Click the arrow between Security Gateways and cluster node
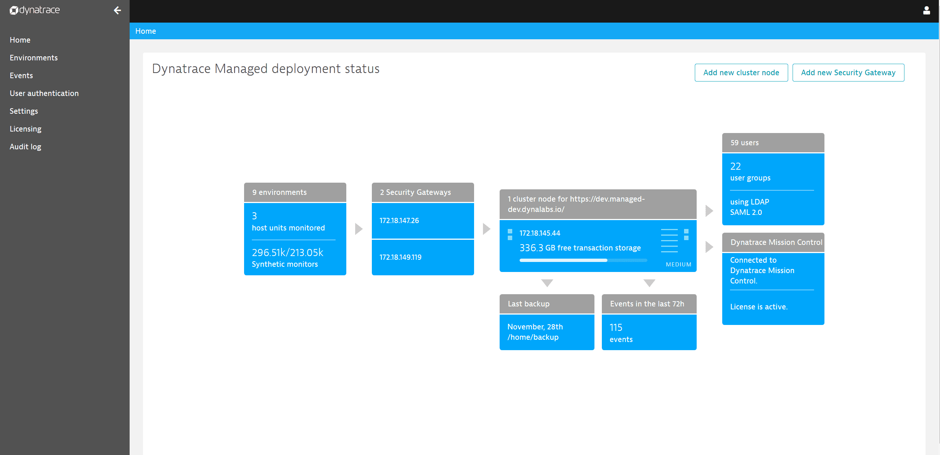 coord(486,229)
